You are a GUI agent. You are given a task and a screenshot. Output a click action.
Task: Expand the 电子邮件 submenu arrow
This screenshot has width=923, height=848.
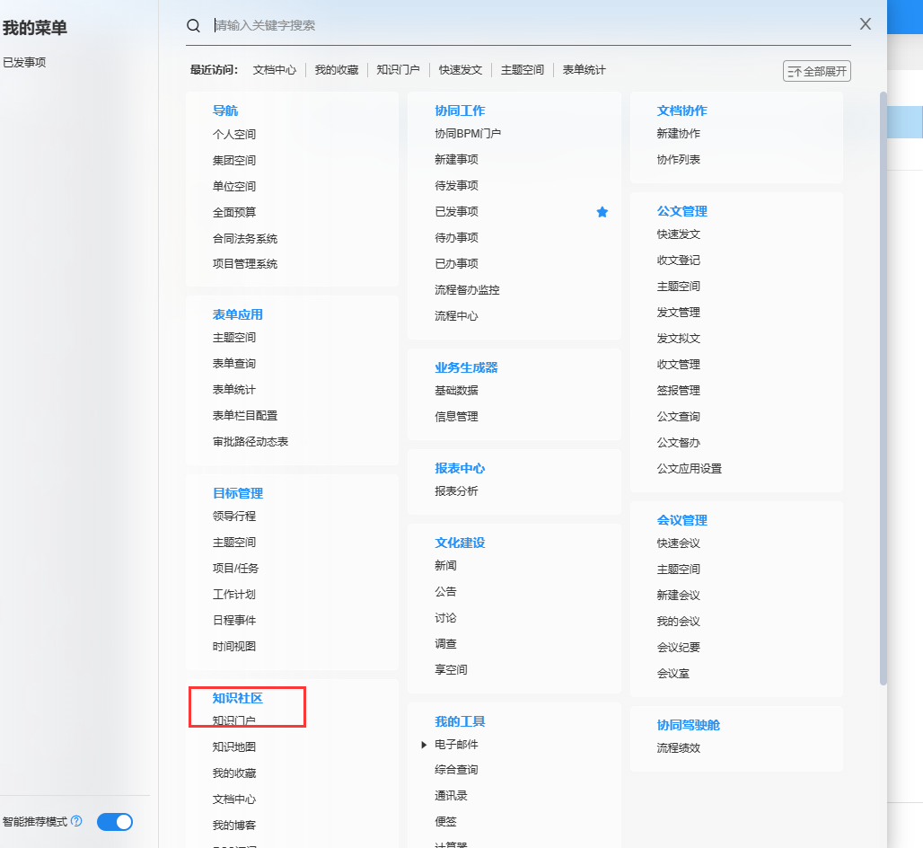point(424,745)
